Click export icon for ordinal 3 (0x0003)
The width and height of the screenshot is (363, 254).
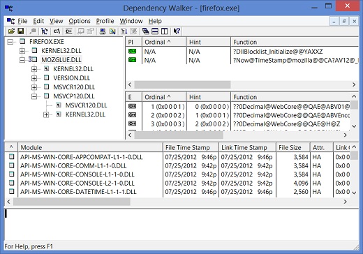click(x=132, y=124)
